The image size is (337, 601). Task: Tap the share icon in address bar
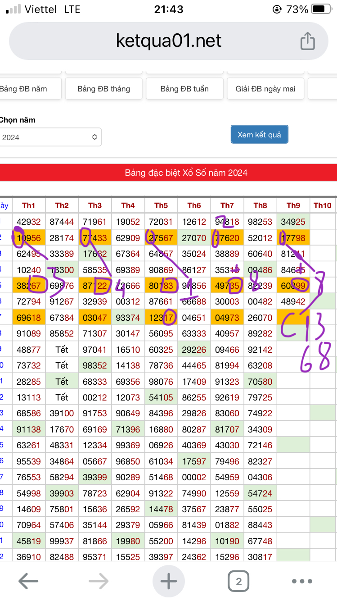click(x=307, y=41)
